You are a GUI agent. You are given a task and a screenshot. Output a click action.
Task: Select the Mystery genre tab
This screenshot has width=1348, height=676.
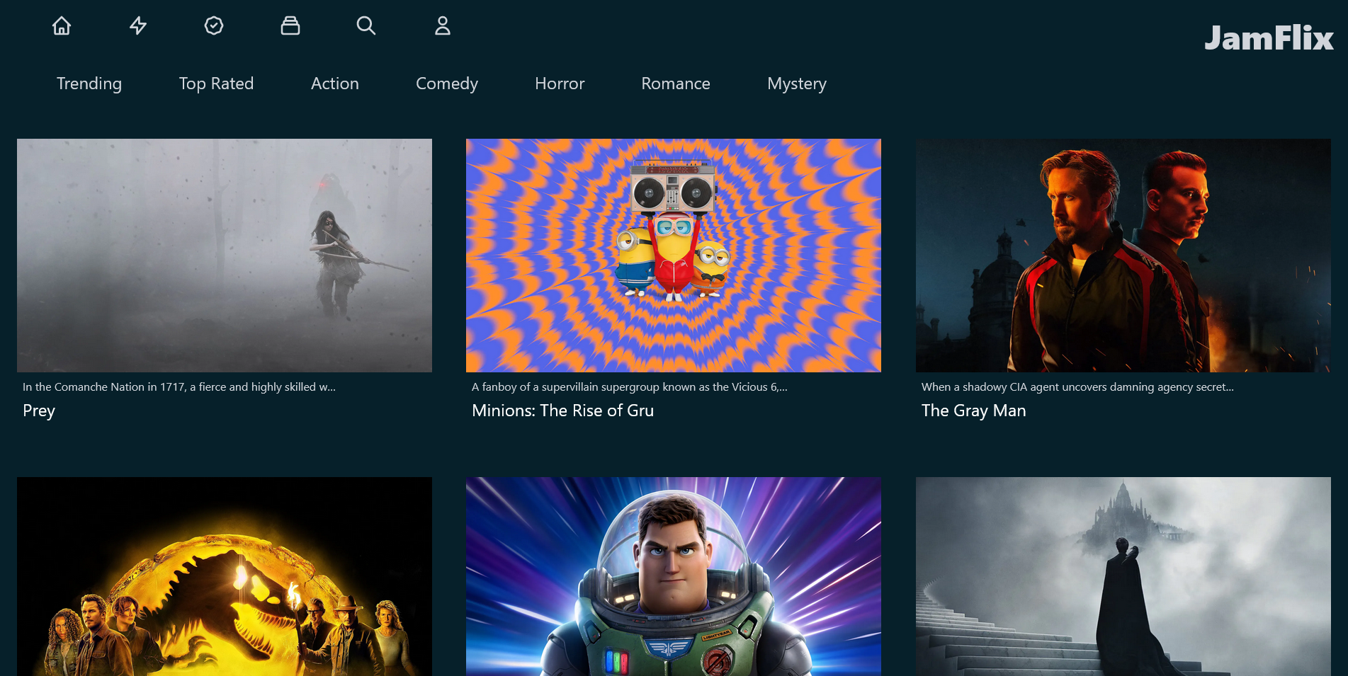797,84
